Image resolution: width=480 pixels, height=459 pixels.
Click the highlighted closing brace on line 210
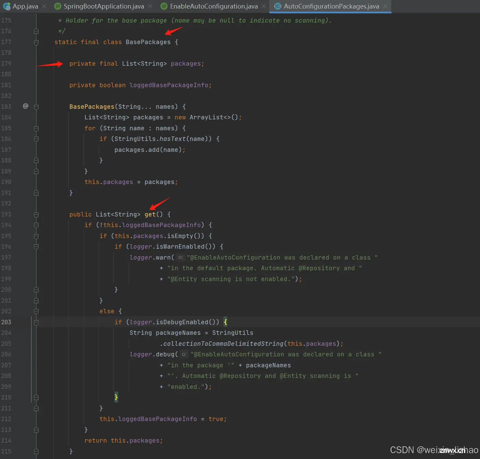[x=116, y=397]
